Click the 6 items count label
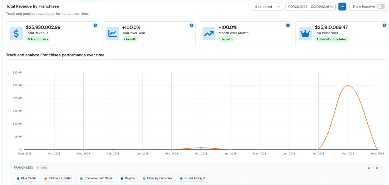 point(42,168)
